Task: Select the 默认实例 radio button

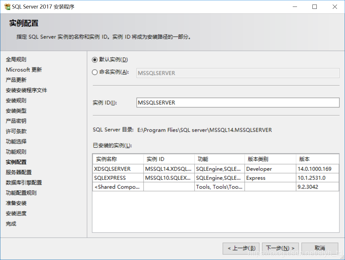Action: (x=95, y=60)
